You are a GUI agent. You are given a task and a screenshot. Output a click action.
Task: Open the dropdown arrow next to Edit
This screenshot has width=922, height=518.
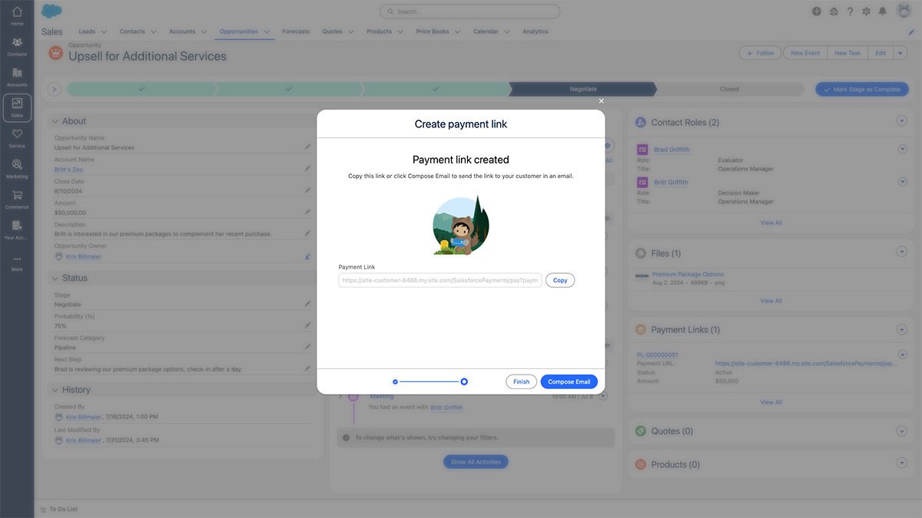[x=900, y=53]
